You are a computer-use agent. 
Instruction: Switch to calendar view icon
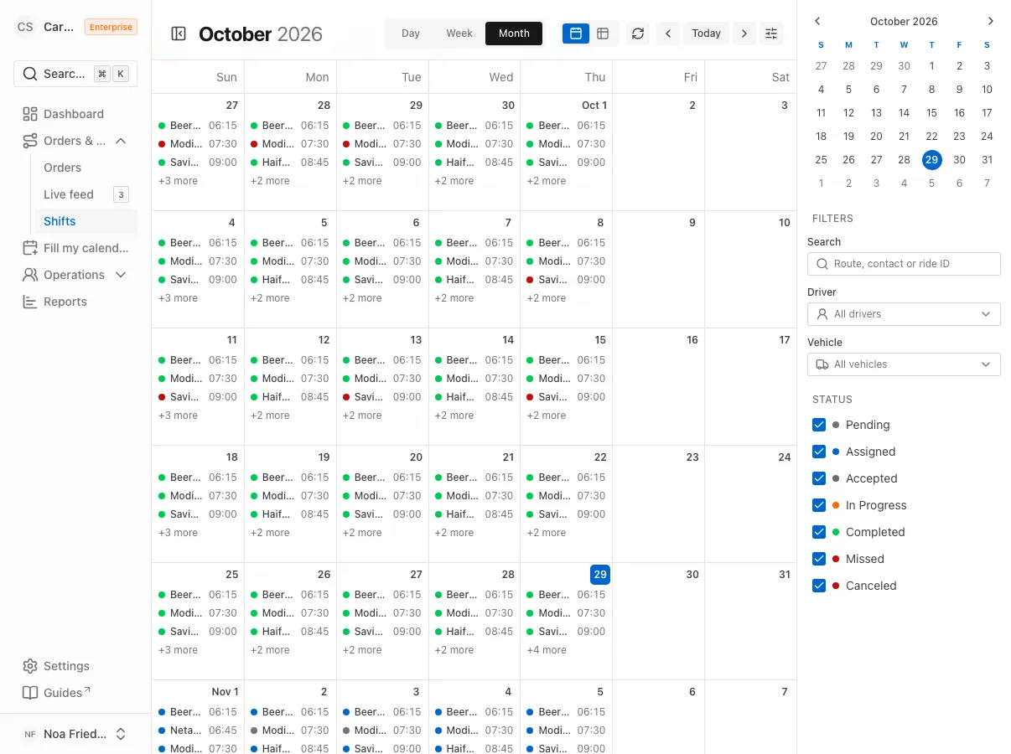coord(576,34)
